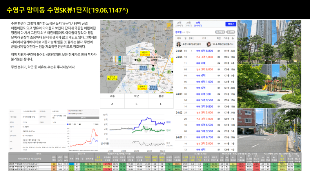Screen dimensions: 310x174
Task: Open the 매매 6억 1,000 transaction row
Action: tap(205, 82)
